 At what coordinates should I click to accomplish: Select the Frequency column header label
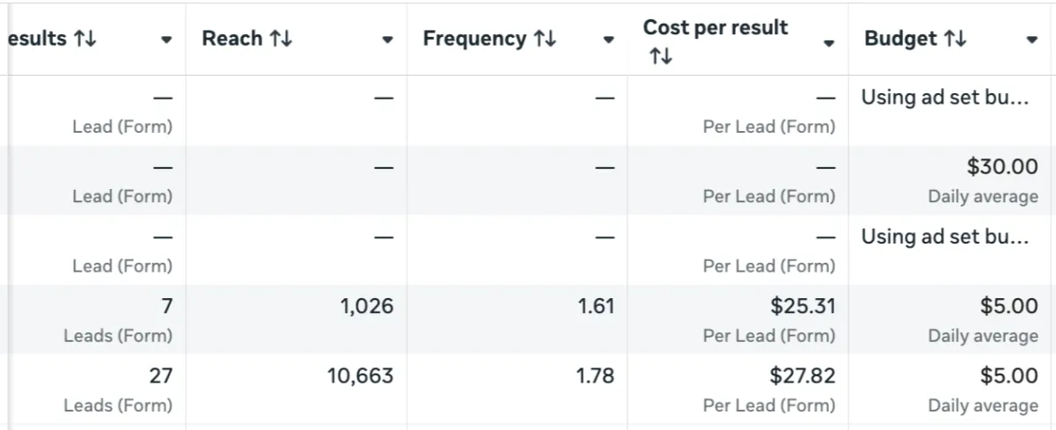click(x=474, y=39)
